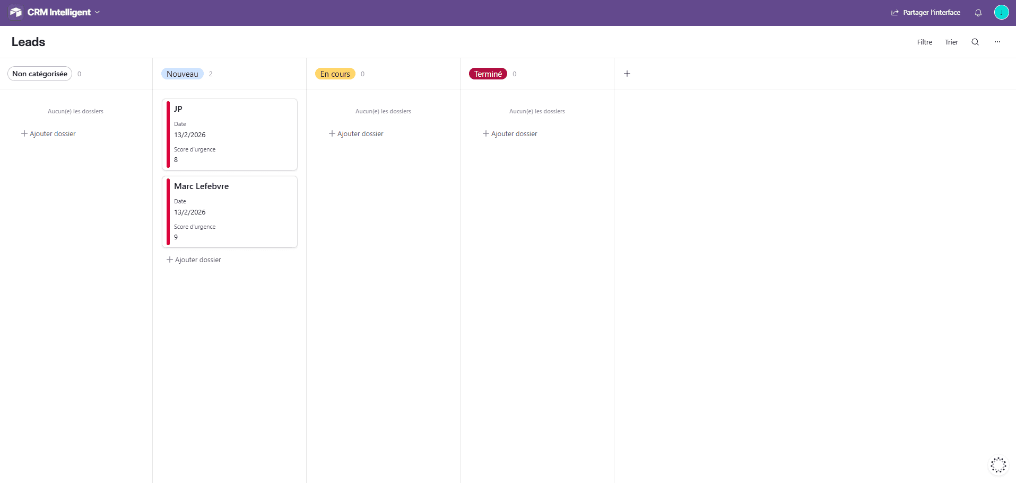Expand the CRM Intelligent base name dropdown
The width and height of the screenshot is (1016, 483).
[x=97, y=12]
